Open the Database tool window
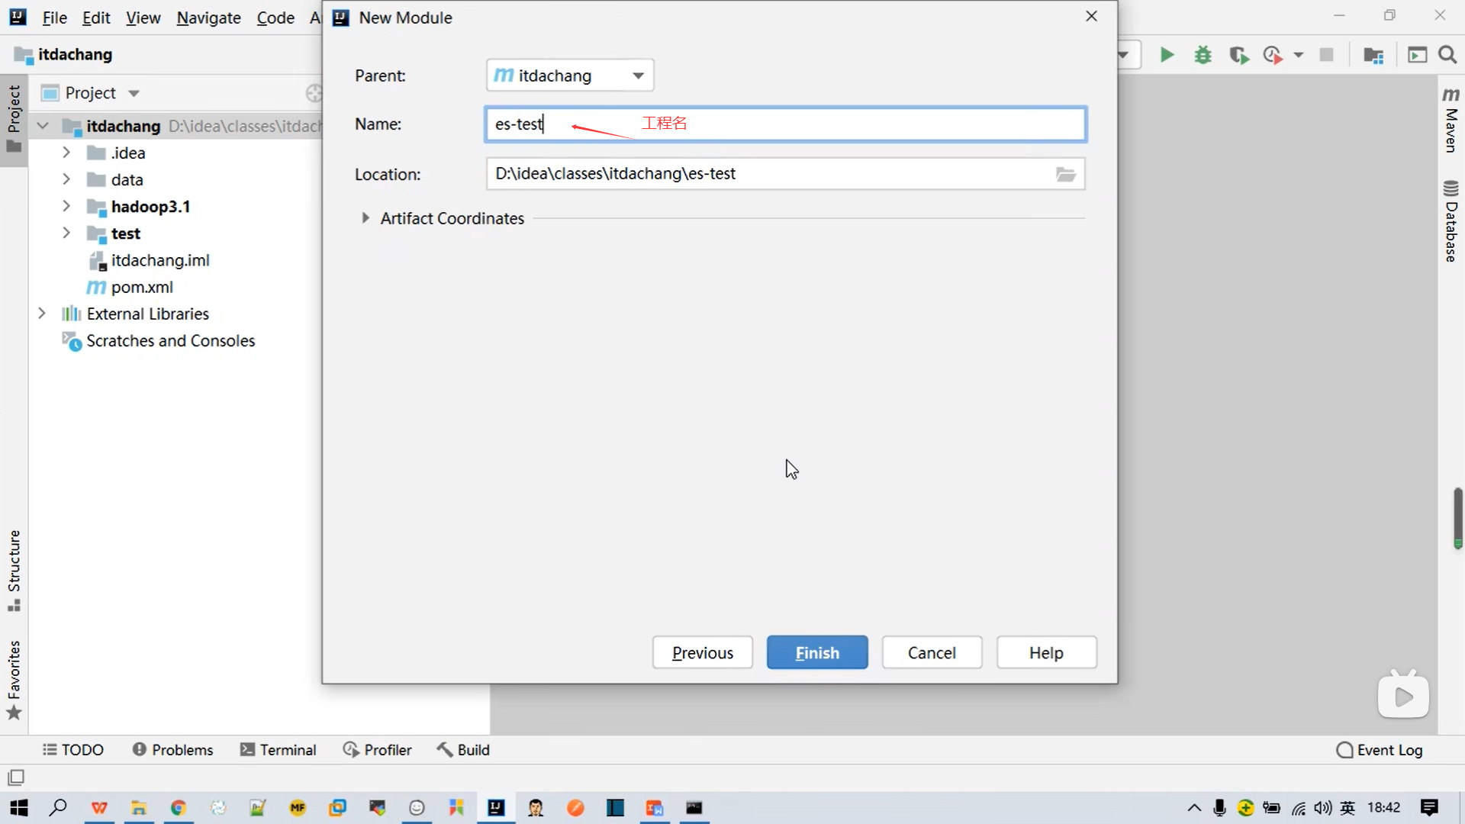 point(1451,221)
